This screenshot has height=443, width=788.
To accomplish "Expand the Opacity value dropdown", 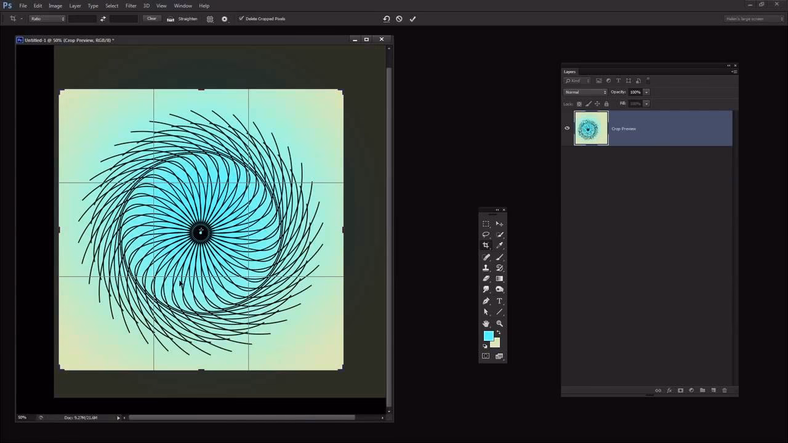I will coord(646,92).
